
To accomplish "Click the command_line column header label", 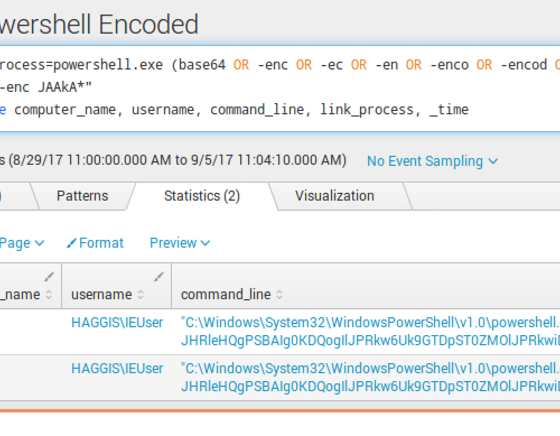I will click(x=226, y=295).
